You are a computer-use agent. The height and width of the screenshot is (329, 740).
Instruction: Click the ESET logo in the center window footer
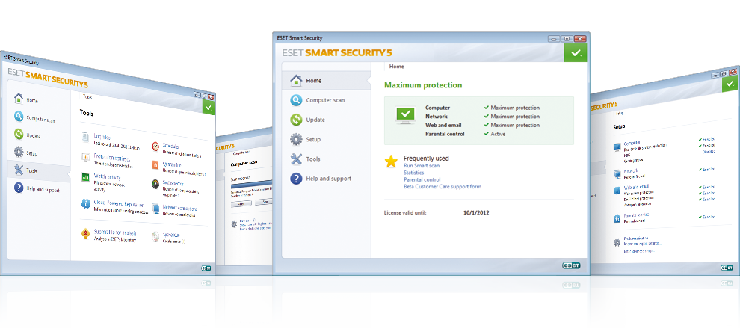[571, 265]
